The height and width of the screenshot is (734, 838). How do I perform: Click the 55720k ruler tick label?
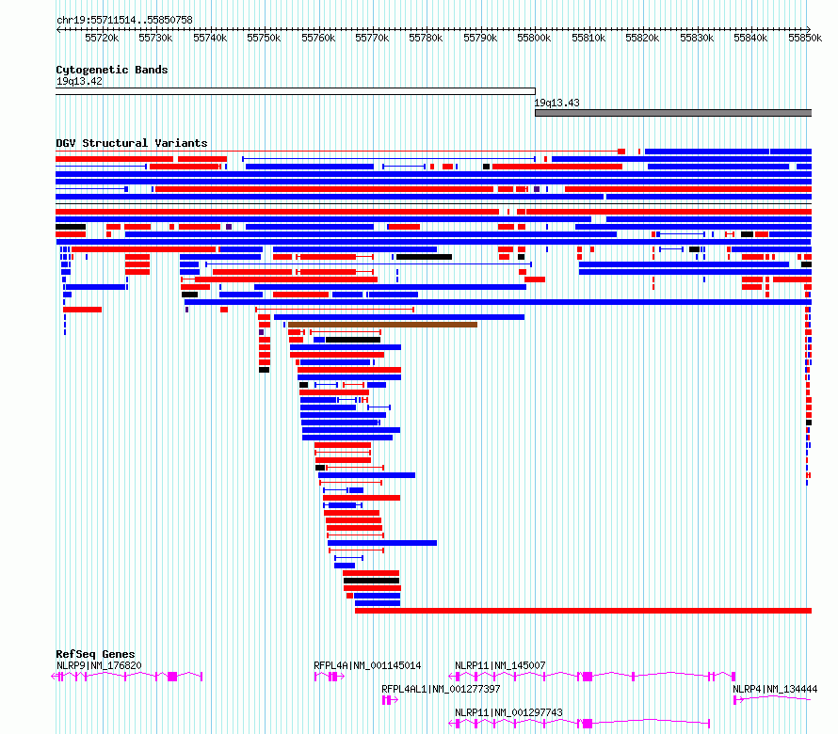pos(102,38)
